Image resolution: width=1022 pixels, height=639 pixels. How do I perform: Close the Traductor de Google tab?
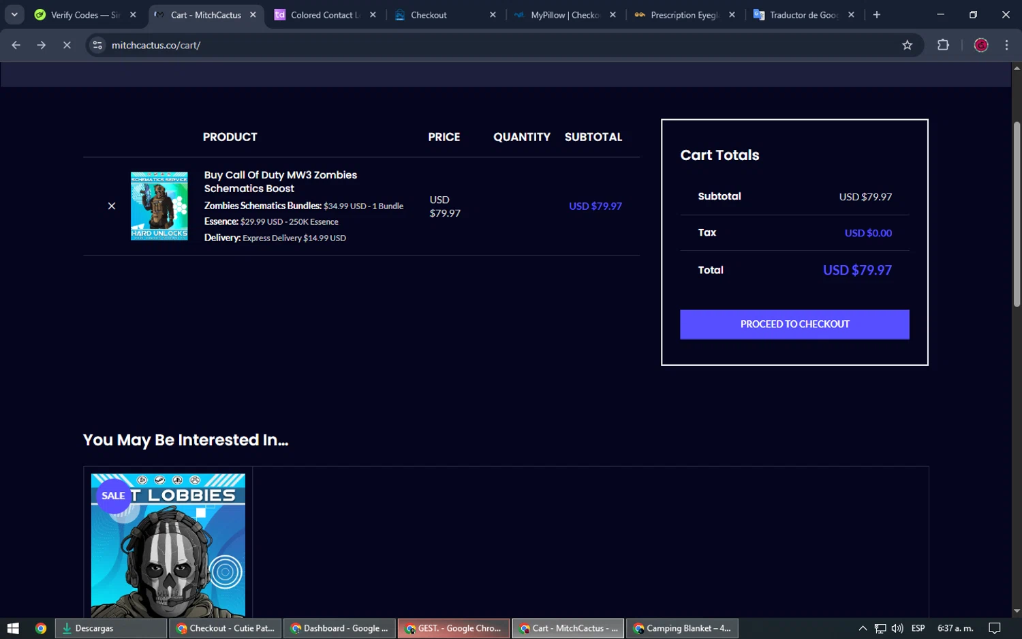[851, 15]
